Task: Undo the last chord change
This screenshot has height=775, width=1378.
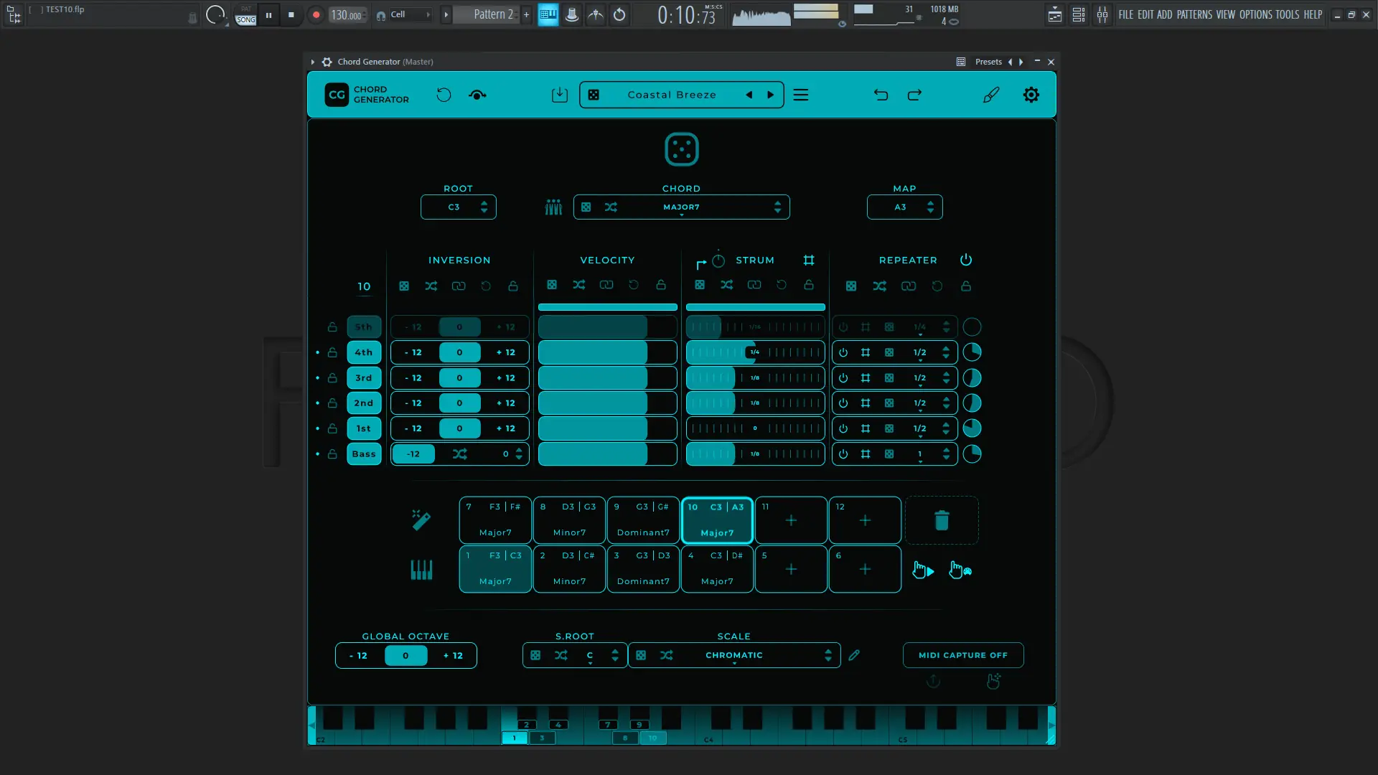Action: click(x=881, y=94)
